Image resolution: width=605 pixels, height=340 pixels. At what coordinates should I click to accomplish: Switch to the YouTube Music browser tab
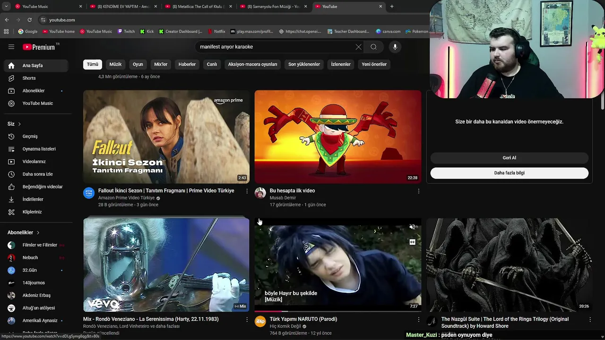[x=48, y=7]
